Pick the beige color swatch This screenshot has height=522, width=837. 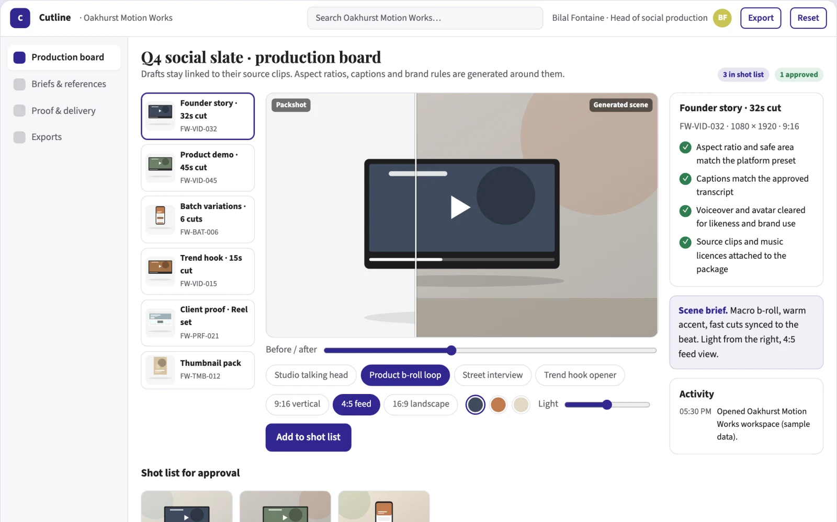click(521, 404)
